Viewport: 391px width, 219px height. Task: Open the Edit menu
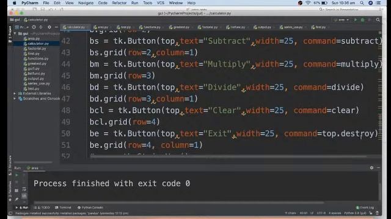coord(57,3)
